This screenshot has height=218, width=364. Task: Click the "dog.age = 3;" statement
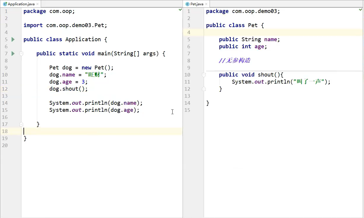68,82
